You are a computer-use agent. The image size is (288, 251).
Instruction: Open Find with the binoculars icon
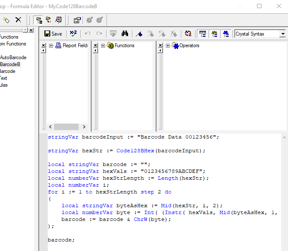[x=125, y=33]
